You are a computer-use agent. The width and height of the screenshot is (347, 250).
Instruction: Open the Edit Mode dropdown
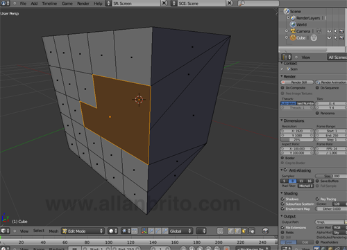click(x=83, y=231)
